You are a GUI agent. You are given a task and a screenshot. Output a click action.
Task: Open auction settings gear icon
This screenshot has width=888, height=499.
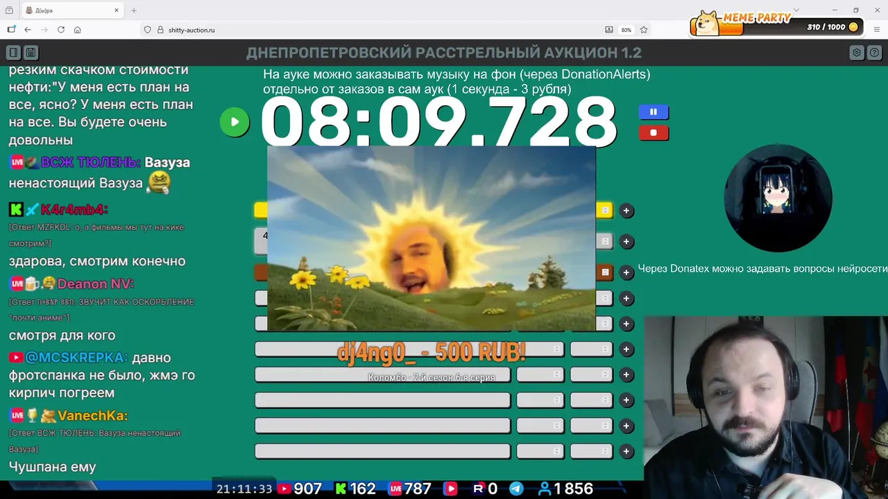click(x=857, y=53)
